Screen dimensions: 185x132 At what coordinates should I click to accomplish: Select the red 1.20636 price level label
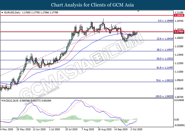(x=179, y=15)
